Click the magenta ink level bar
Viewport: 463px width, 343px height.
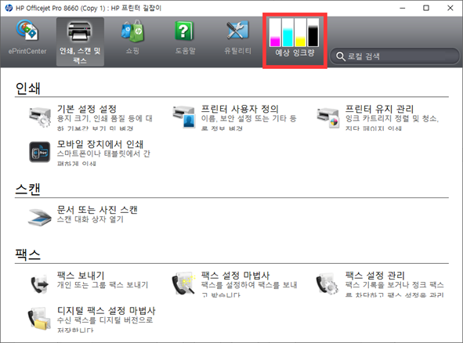tap(275, 32)
